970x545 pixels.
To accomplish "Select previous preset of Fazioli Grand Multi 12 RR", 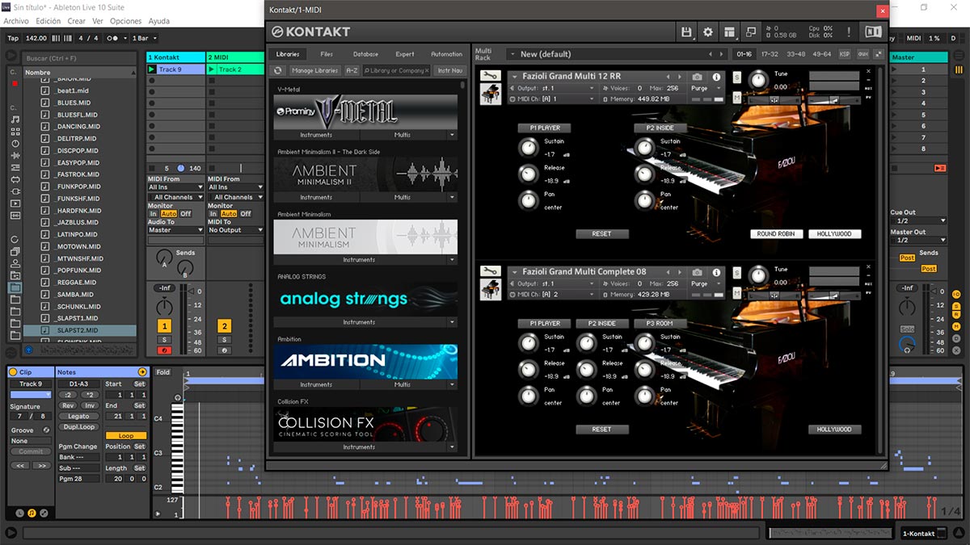I will click(x=668, y=77).
